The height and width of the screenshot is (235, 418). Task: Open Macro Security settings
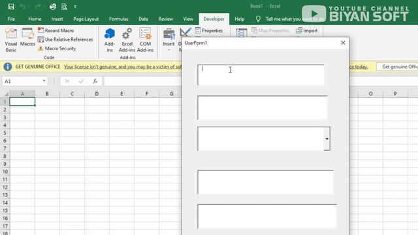coord(57,48)
